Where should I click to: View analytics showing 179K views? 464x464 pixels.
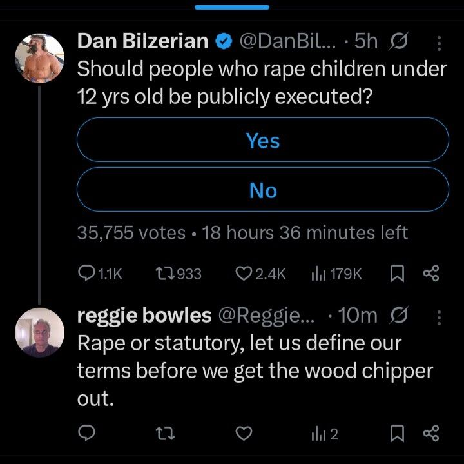pyautogui.click(x=319, y=274)
